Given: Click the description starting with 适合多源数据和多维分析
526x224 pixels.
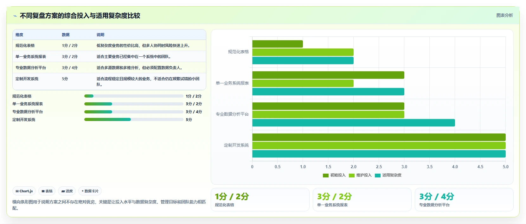Looking at the screenshot, I should 140,68.
